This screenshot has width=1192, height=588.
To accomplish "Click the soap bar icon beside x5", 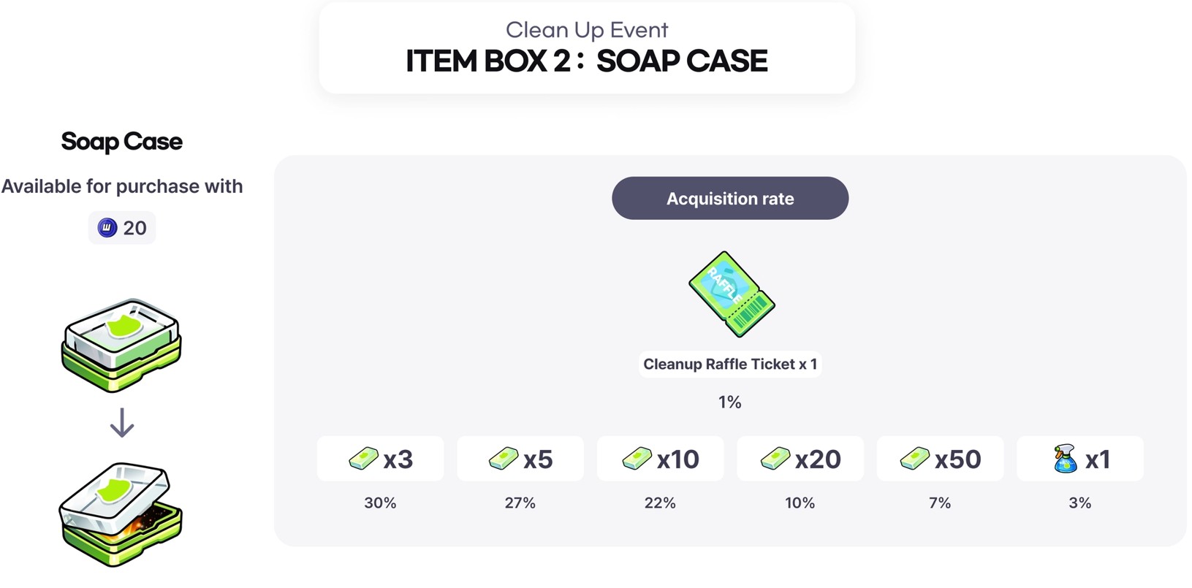I will 504,459.
